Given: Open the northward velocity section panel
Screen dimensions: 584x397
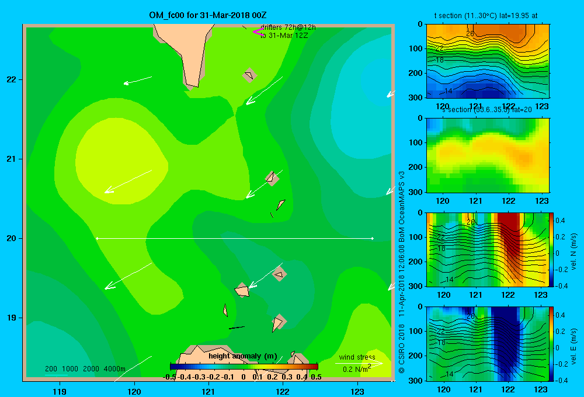Looking at the screenshot, I should [488, 249].
